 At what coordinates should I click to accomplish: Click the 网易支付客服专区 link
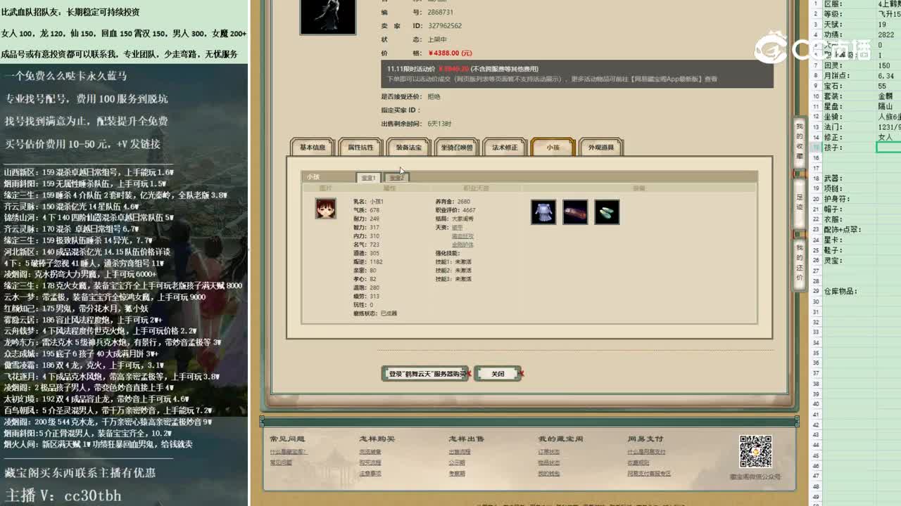pyautogui.click(x=649, y=474)
